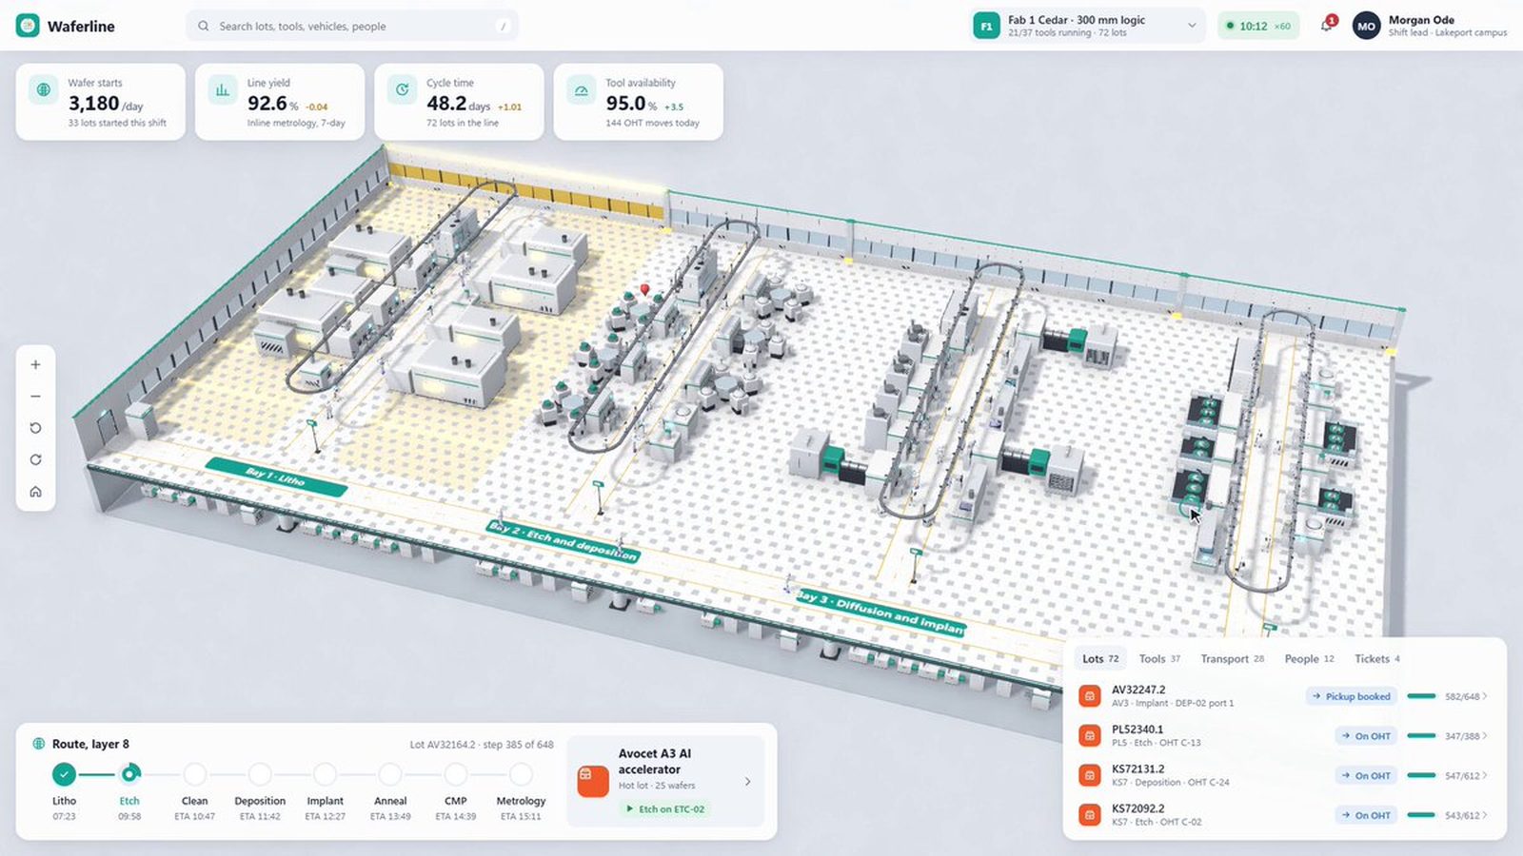Switch to the People tab
The height and width of the screenshot is (856, 1523).
click(1309, 658)
